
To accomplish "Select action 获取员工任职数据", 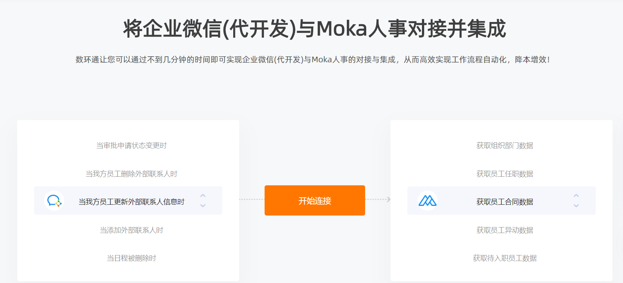I will (x=505, y=174).
